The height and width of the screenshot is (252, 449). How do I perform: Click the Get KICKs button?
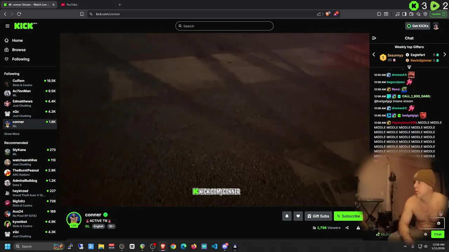417,26
